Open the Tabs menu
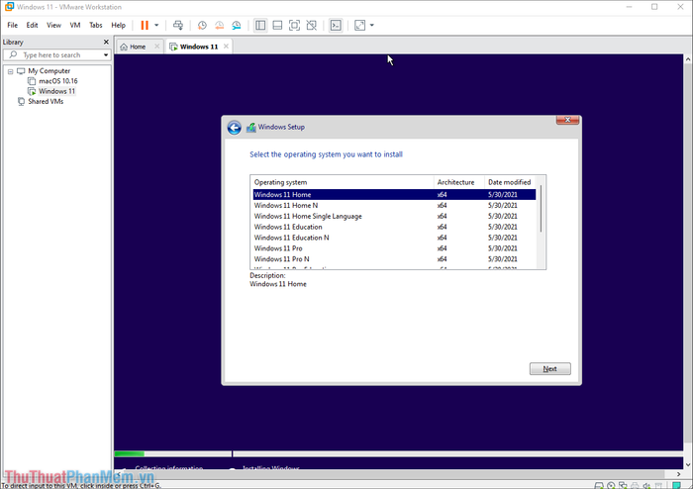The image size is (693, 489). tap(96, 25)
